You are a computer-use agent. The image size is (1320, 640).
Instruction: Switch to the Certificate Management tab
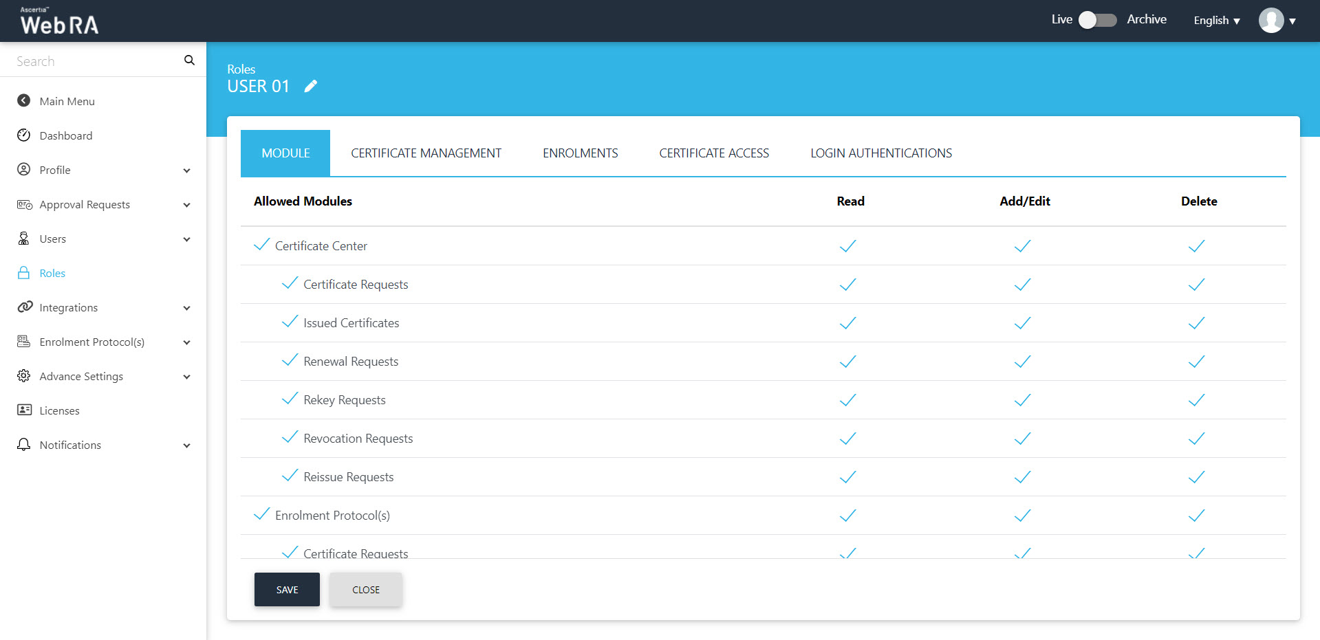[x=426, y=153]
